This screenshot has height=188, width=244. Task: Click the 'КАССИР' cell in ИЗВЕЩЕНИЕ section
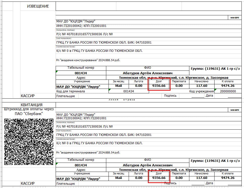click(x=38, y=96)
